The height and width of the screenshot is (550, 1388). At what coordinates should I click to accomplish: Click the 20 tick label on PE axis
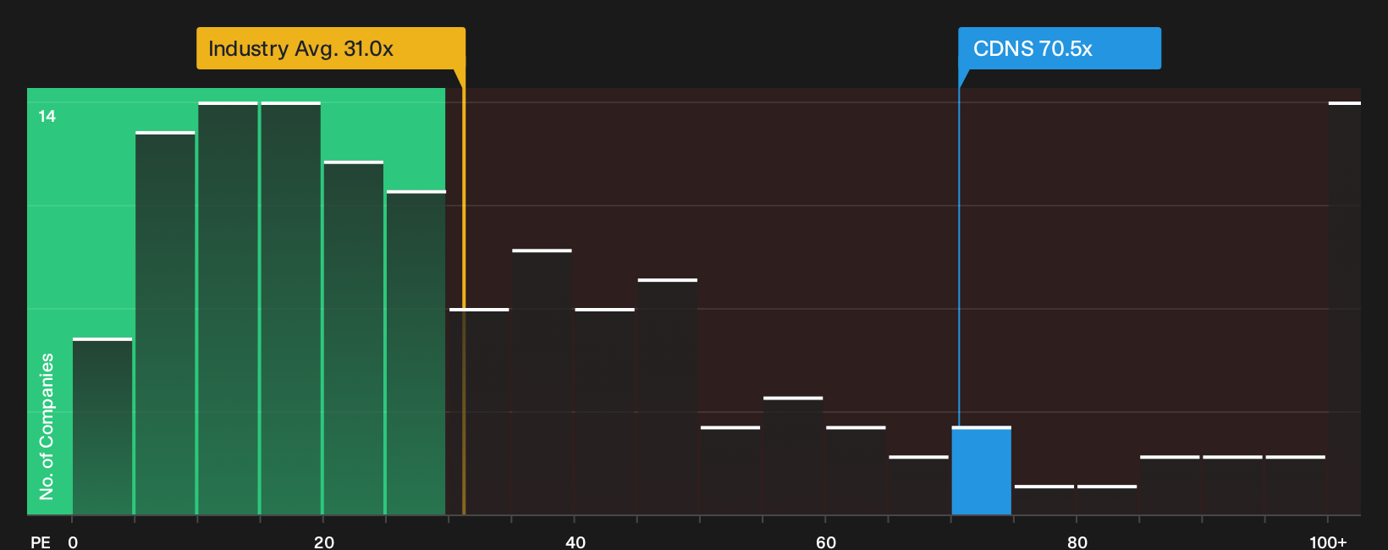[x=324, y=542]
